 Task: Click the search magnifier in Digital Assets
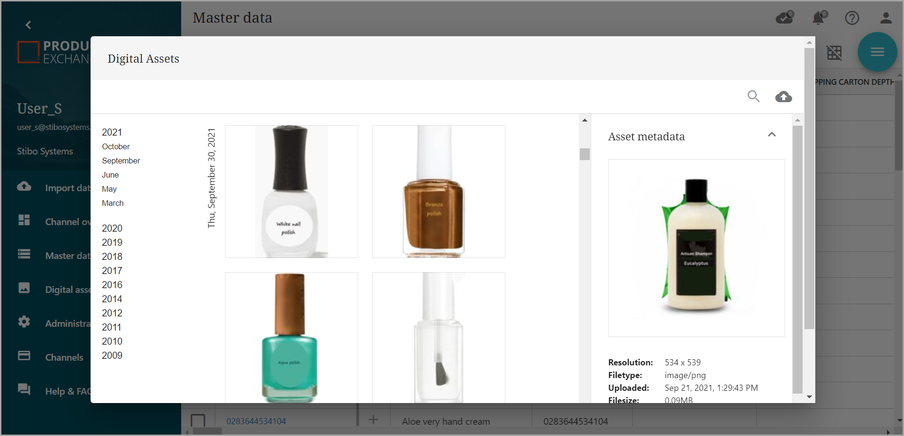(753, 97)
